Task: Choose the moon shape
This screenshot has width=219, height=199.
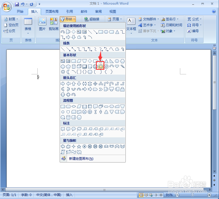Action: [68, 72]
